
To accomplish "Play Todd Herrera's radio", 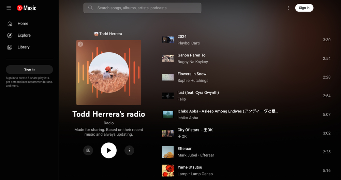I will click(x=109, y=150).
